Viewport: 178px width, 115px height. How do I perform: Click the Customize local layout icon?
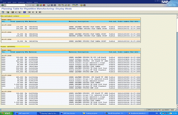click(x=84, y=5)
